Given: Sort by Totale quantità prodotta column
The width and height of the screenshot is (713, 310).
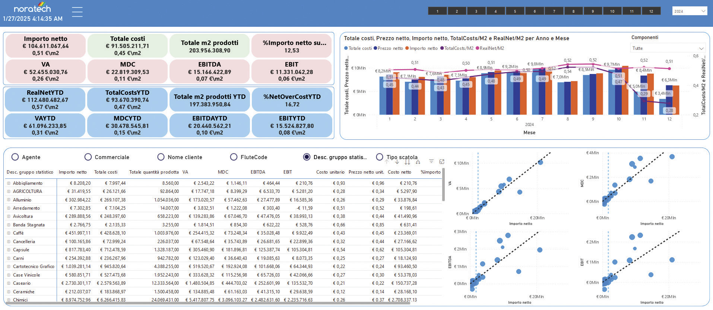Looking at the screenshot, I should pyautogui.click(x=154, y=172).
